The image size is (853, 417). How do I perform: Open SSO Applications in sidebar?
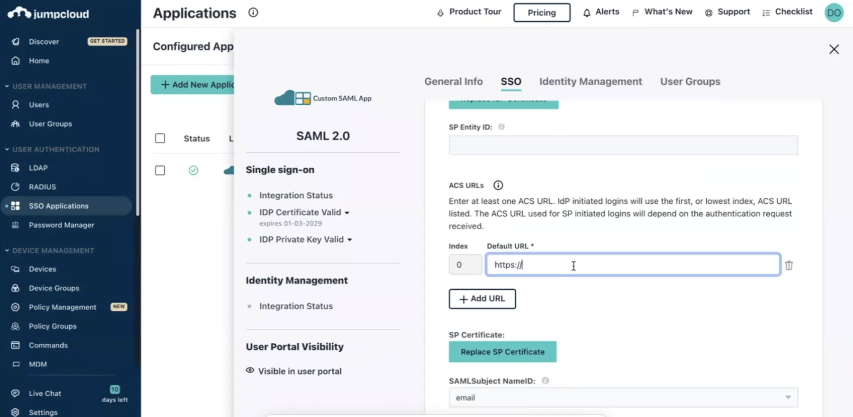(x=59, y=206)
